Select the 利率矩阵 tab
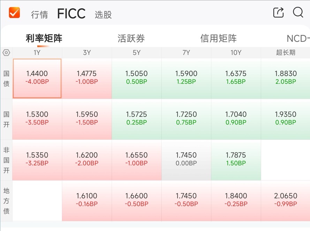Image resolution: width=310 pixels, height=231 pixels. click(44, 38)
